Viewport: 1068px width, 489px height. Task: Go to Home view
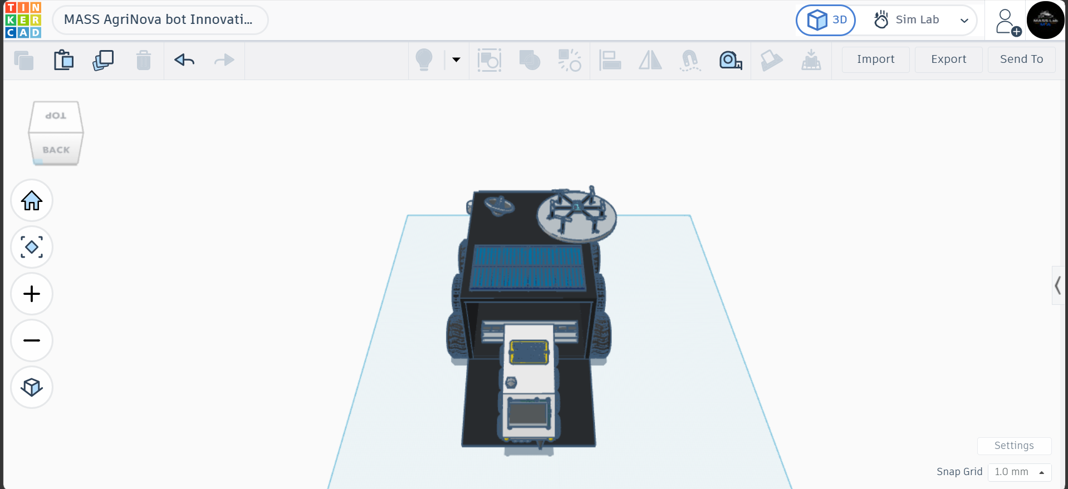[x=32, y=200]
